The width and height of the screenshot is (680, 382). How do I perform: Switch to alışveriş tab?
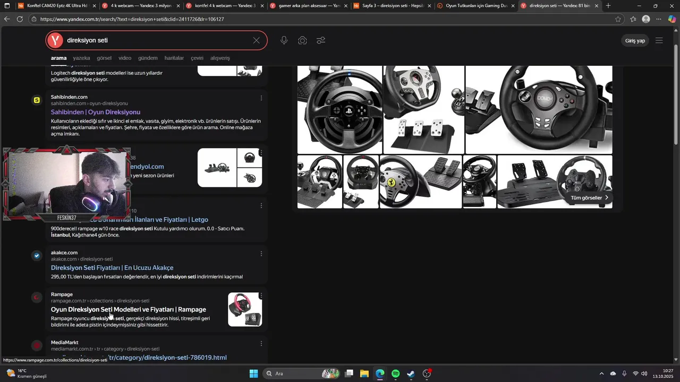pyautogui.click(x=220, y=58)
